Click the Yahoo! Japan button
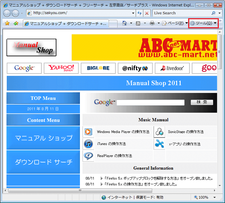 61,68
